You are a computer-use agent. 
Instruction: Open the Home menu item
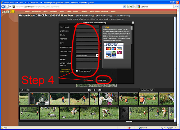click(27, 11)
